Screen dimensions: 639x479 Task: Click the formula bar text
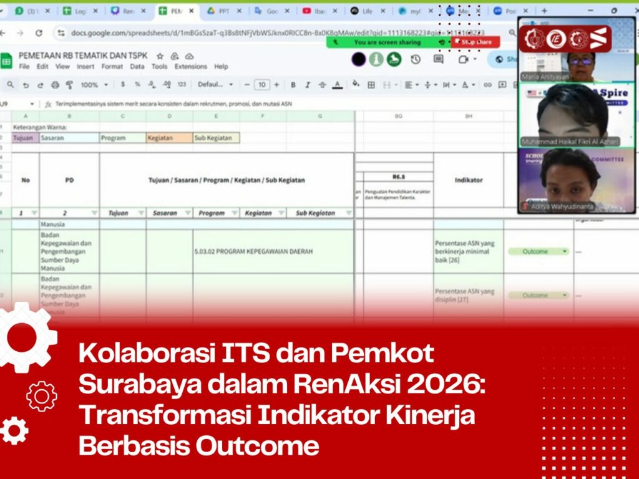pos(174,104)
